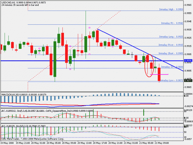Select the thick blue horizontal line
This screenshot has width=193, height=145.
tap(92, 61)
